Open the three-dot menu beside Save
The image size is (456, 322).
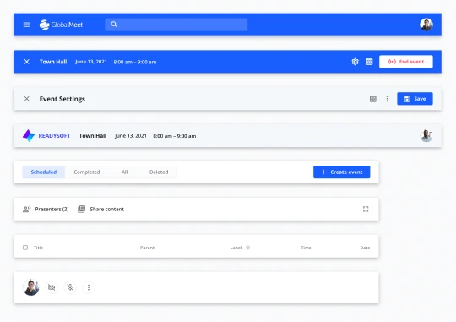click(387, 99)
